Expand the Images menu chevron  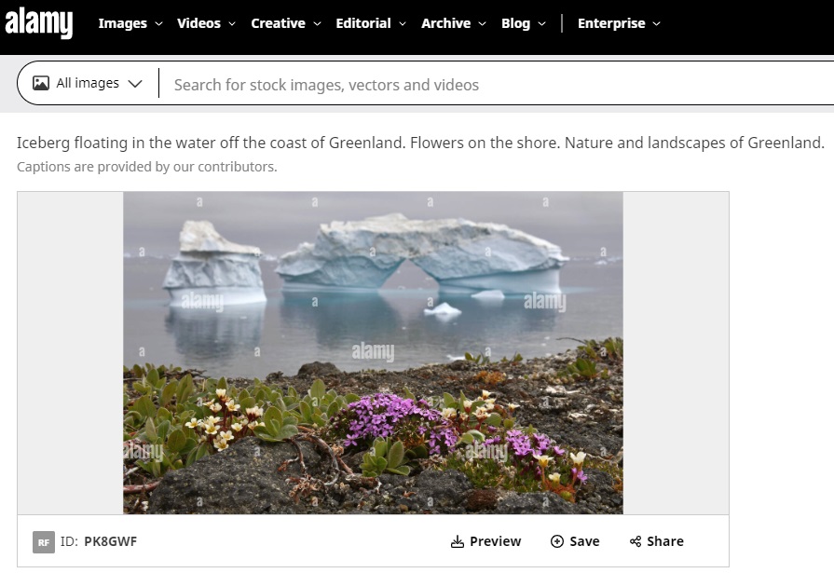(x=158, y=23)
